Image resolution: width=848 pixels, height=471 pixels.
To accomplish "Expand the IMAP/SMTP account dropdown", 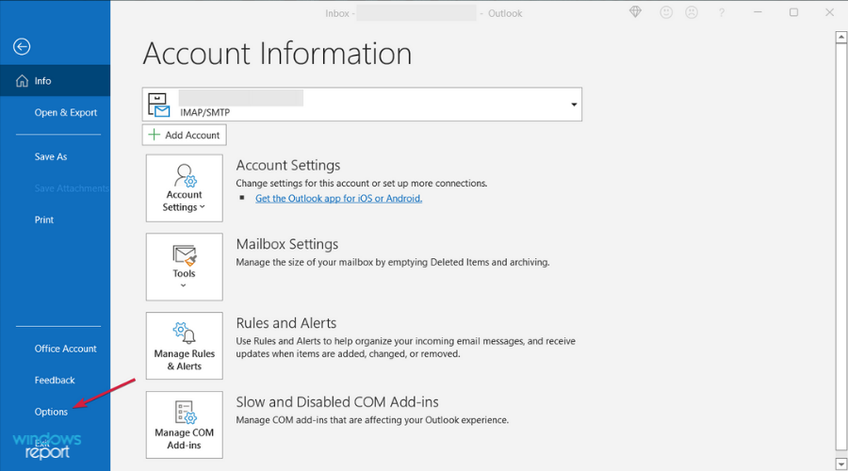I will [x=574, y=105].
